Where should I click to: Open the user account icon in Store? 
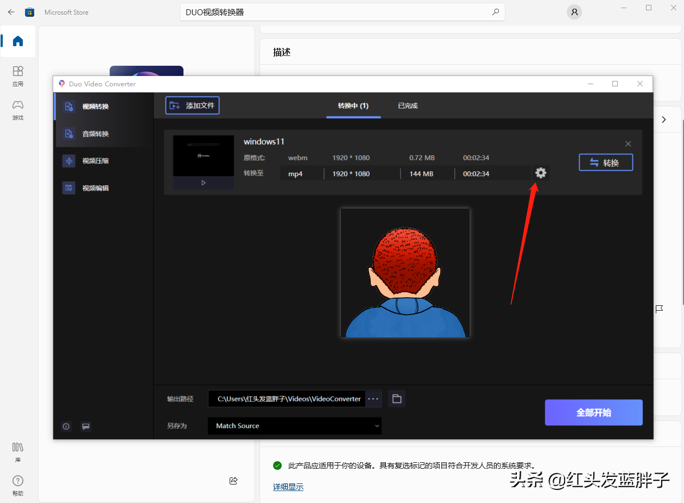pos(574,12)
